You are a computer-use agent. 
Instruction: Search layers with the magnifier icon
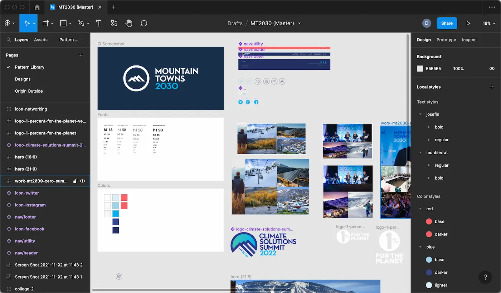pos(9,40)
